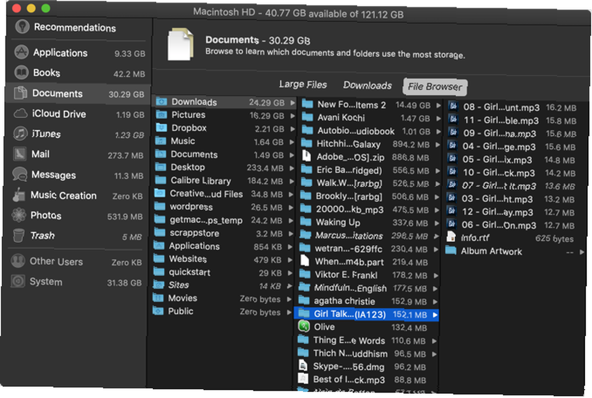Select the wordpress folder row
This screenshot has height=398, width=592.
pyautogui.click(x=224, y=207)
